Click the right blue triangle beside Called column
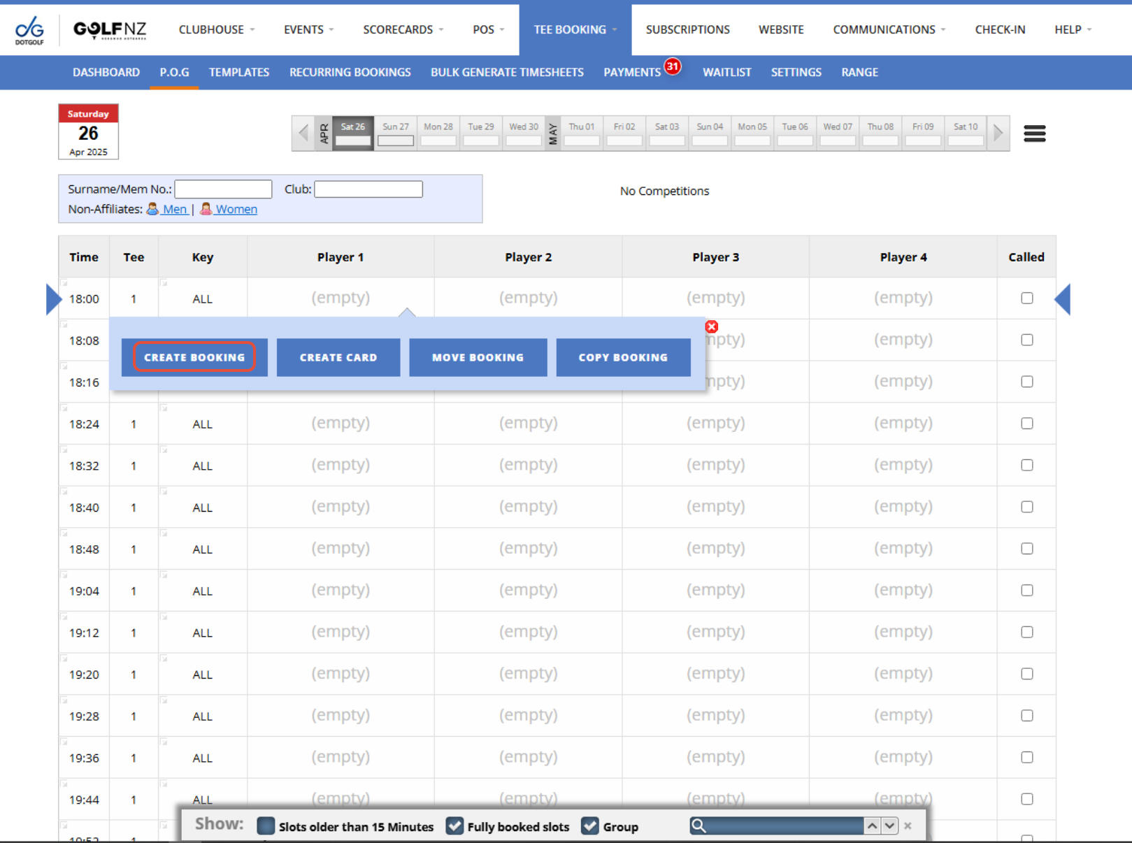 (x=1062, y=299)
